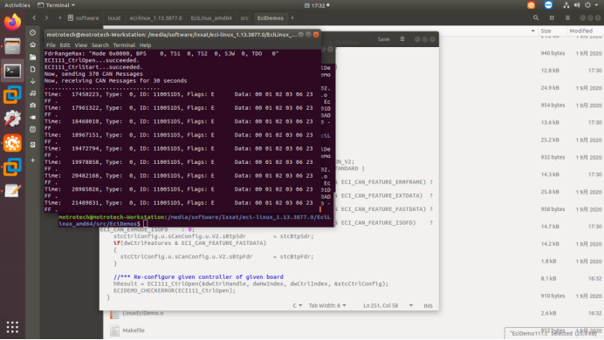Viewport: 604px width, 340px height.
Task: Open the text editor dock icon
Action: click(x=12, y=191)
